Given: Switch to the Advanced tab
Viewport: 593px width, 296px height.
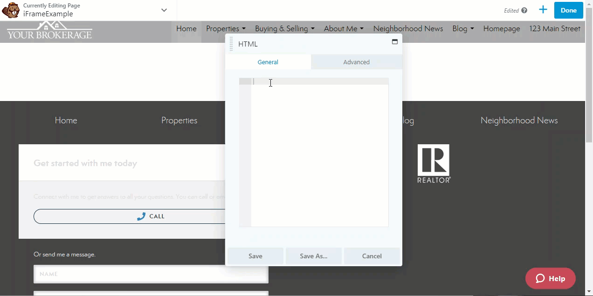Looking at the screenshot, I should point(356,62).
